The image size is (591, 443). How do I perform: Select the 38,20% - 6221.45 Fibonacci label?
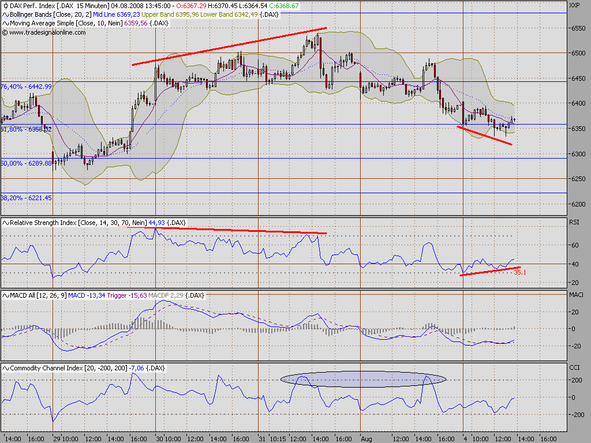pyautogui.click(x=27, y=198)
